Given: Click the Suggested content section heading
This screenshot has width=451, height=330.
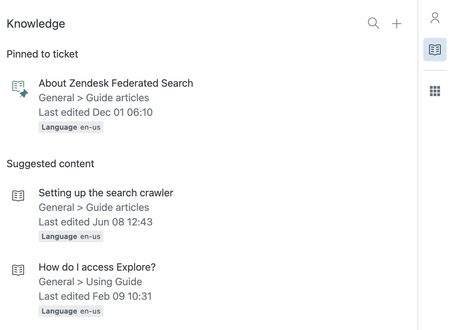Looking at the screenshot, I should pyautogui.click(x=50, y=164).
